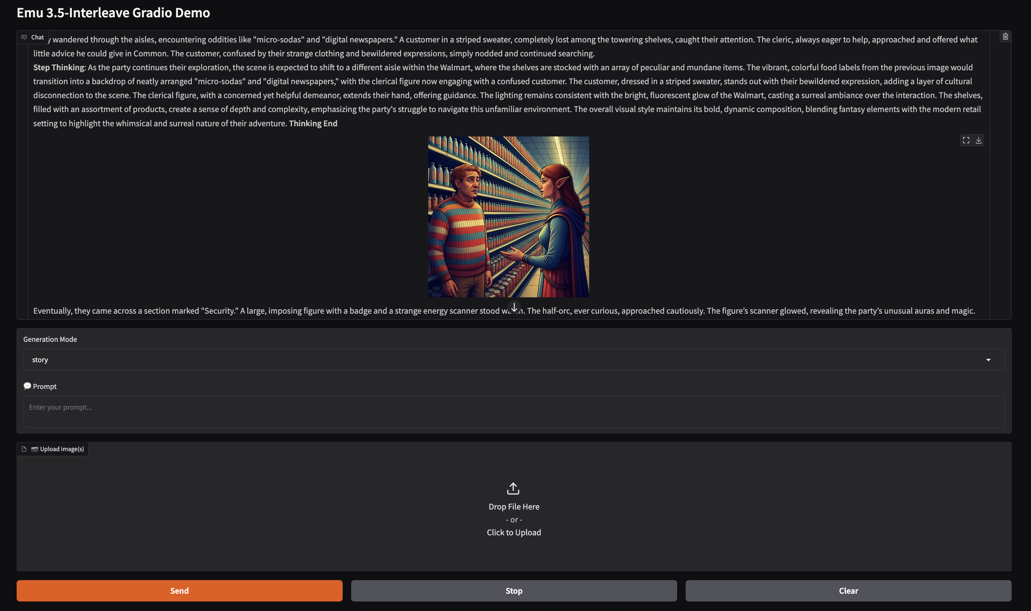Viewport: 1031px width, 611px height.
Task: Click scroll-to-bottom arrow in chat
Action: coord(514,307)
